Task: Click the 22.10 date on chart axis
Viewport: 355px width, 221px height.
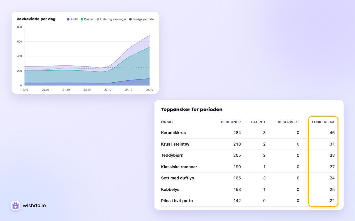Action: [87, 90]
